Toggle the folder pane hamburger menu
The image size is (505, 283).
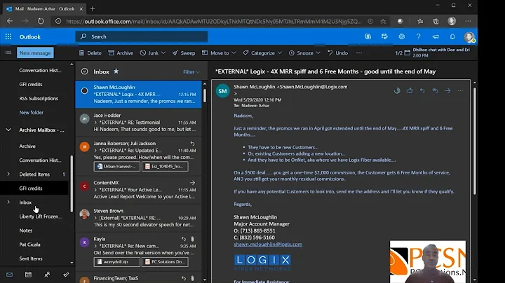point(8,53)
